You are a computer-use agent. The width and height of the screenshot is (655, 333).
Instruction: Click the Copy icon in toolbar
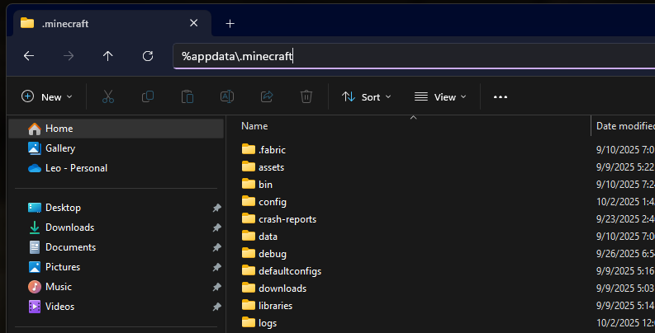click(x=148, y=96)
